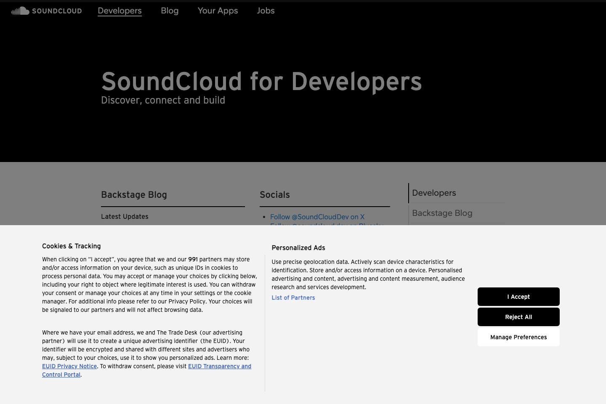Image resolution: width=606 pixels, height=404 pixels.
Task: Click the Latest Updates entry
Action: (x=125, y=216)
